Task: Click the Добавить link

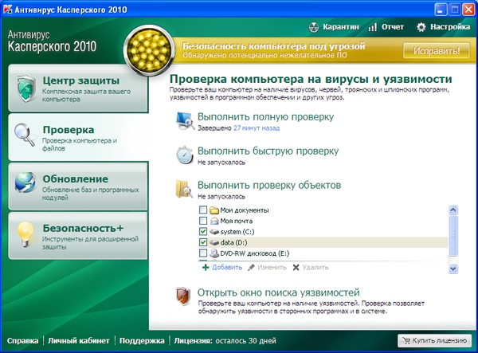Action: (227, 268)
